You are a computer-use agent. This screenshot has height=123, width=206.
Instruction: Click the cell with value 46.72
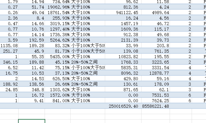pos(156,24)
